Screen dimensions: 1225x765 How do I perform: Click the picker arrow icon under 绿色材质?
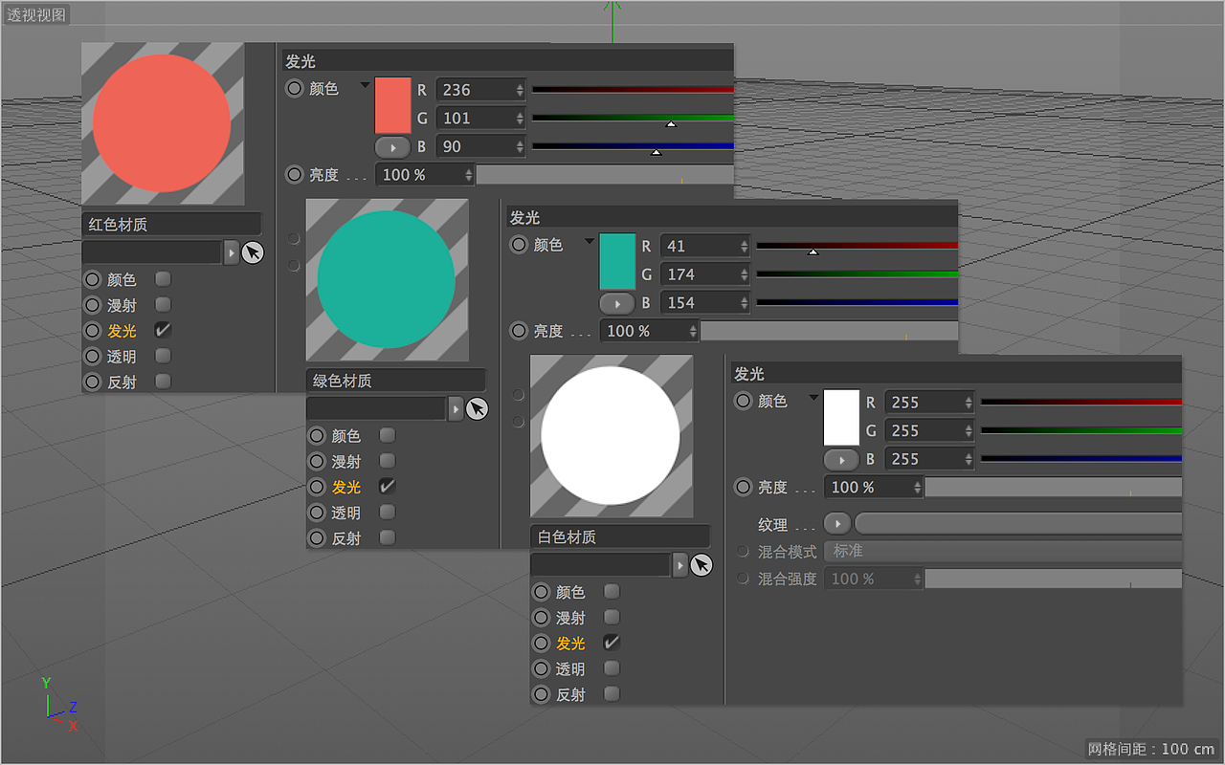click(477, 409)
